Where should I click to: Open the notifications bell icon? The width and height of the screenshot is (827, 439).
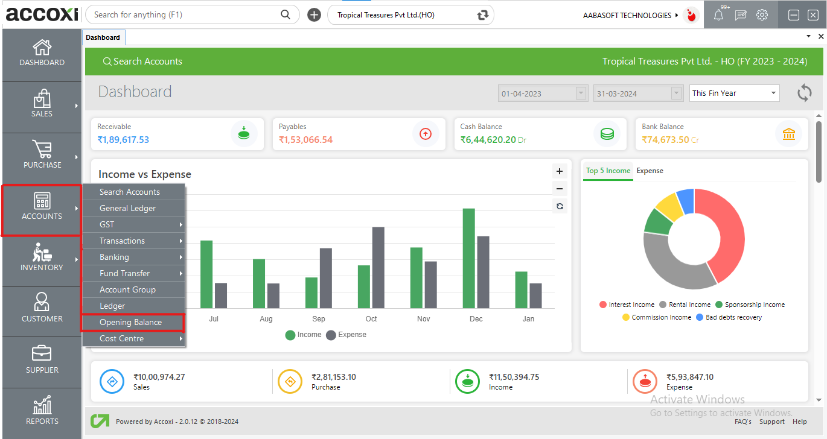(718, 16)
